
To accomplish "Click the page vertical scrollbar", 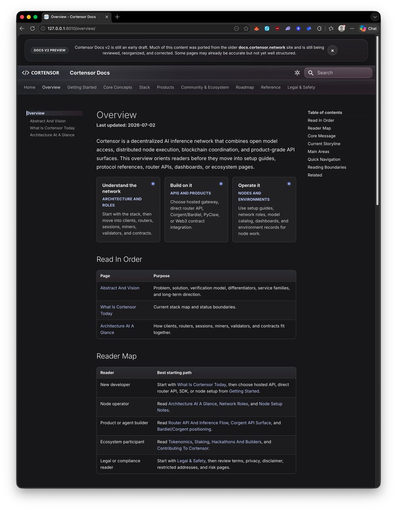I will [x=377, y=121].
